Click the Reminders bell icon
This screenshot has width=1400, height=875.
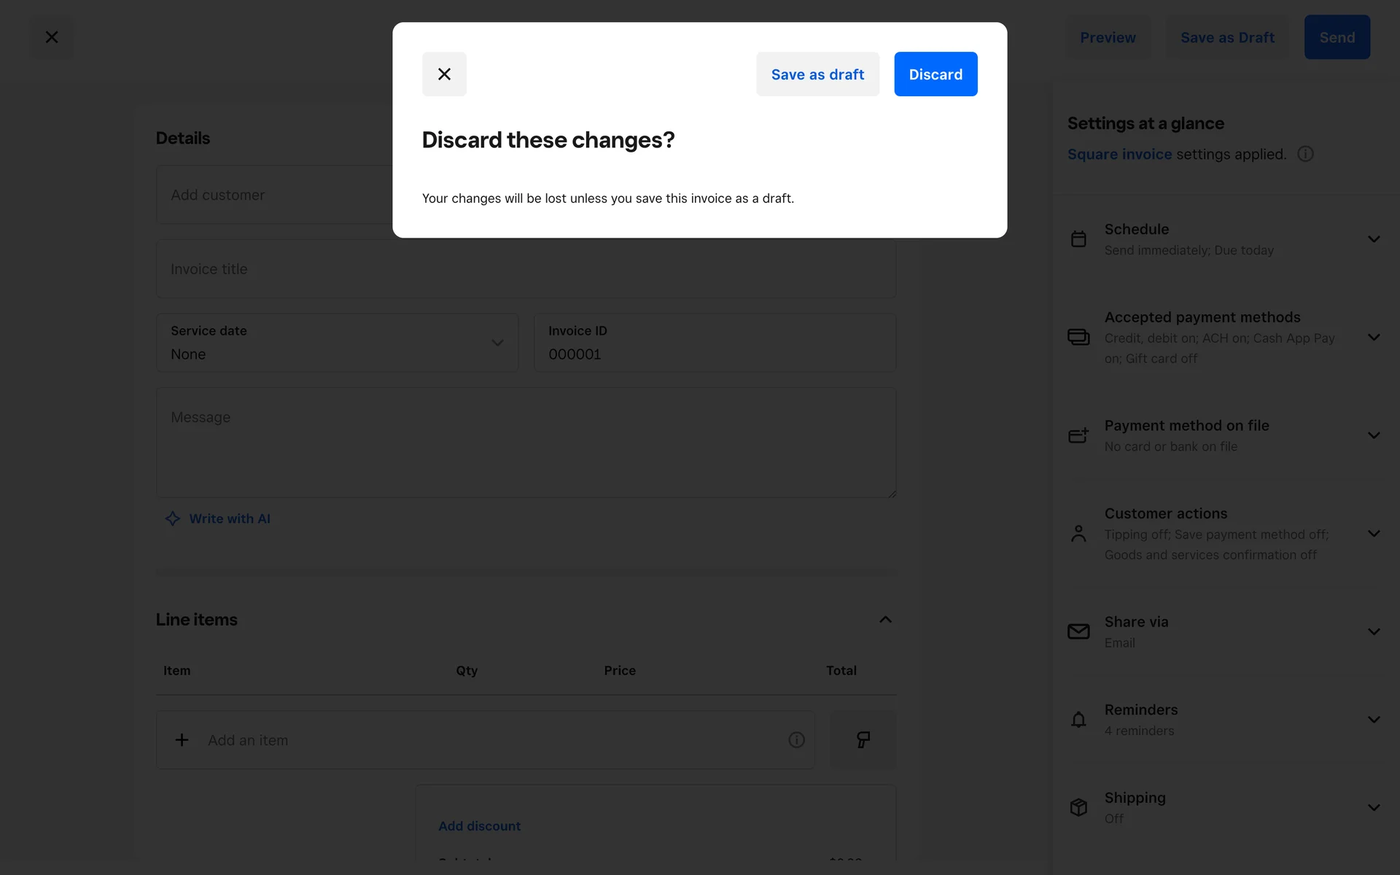click(1078, 720)
